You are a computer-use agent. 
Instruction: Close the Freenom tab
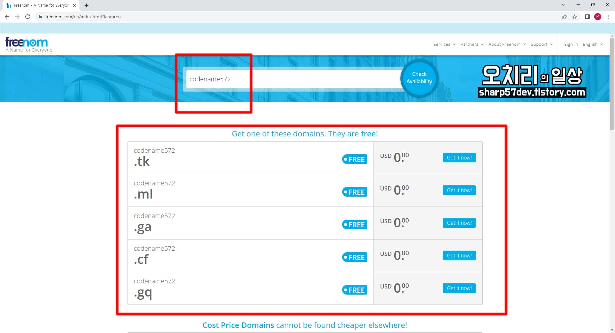(74, 5)
